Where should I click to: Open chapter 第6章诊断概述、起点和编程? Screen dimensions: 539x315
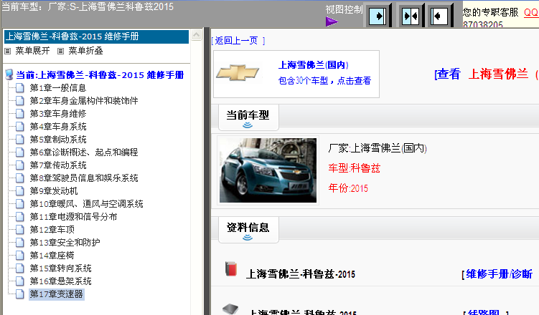(x=83, y=152)
